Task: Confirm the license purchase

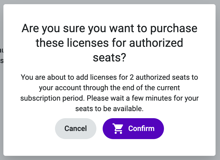Action: pyautogui.click(x=133, y=129)
